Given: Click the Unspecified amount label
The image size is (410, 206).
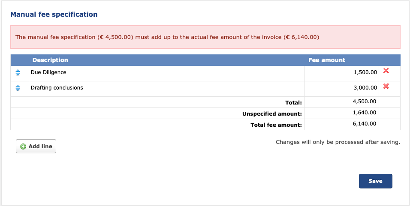Looking at the screenshot, I should pyautogui.click(x=272, y=114).
